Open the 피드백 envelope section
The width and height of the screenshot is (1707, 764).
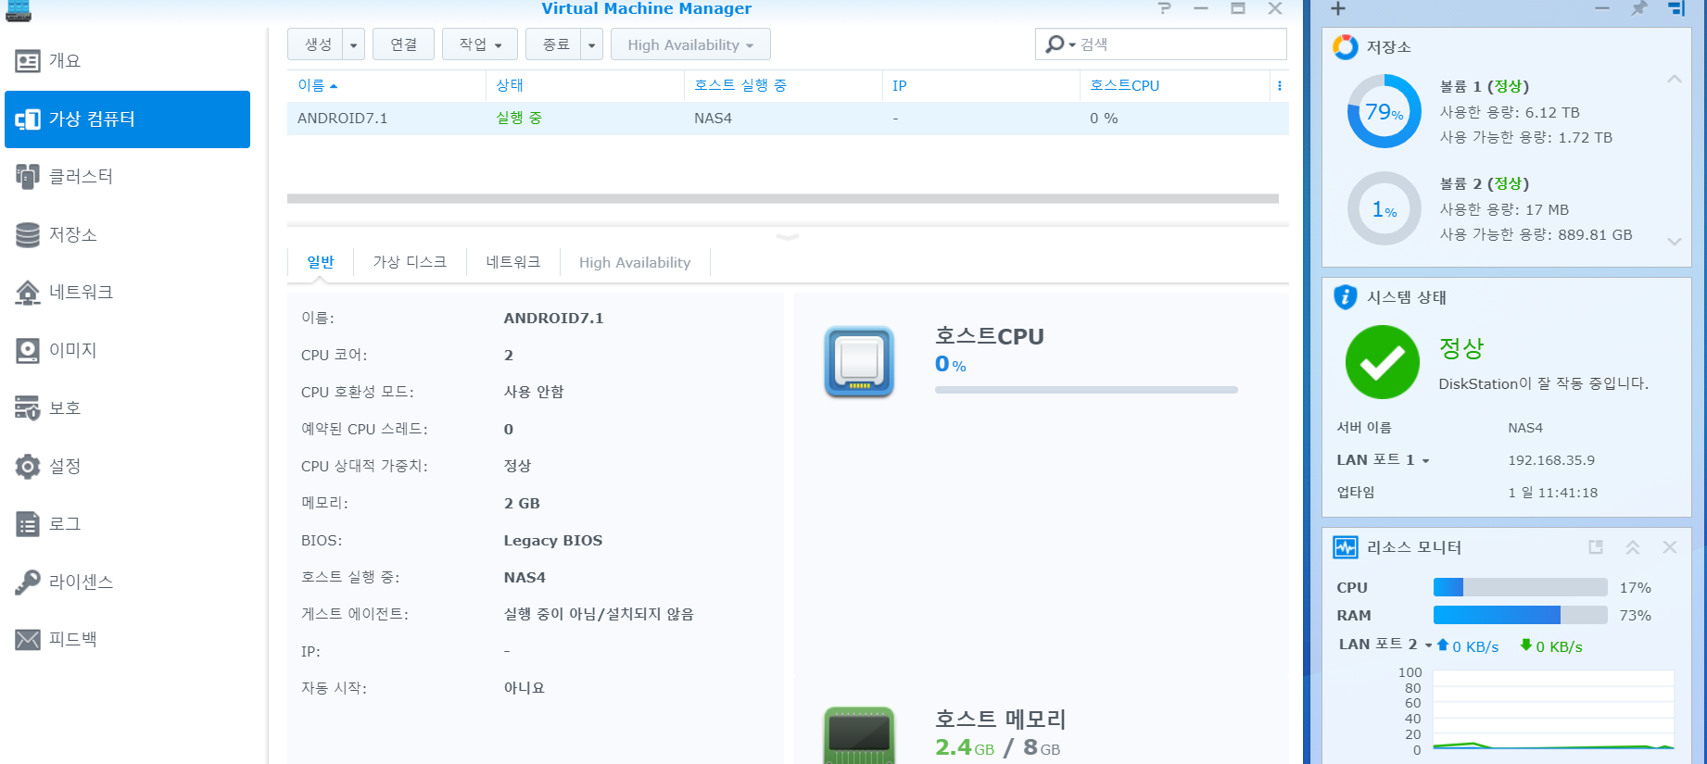coord(127,640)
